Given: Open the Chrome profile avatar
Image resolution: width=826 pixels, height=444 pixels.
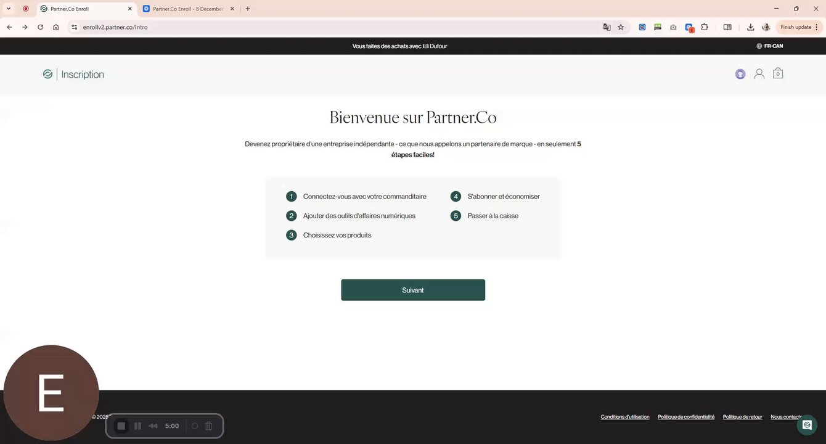Looking at the screenshot, I should (x=766, y=27).
